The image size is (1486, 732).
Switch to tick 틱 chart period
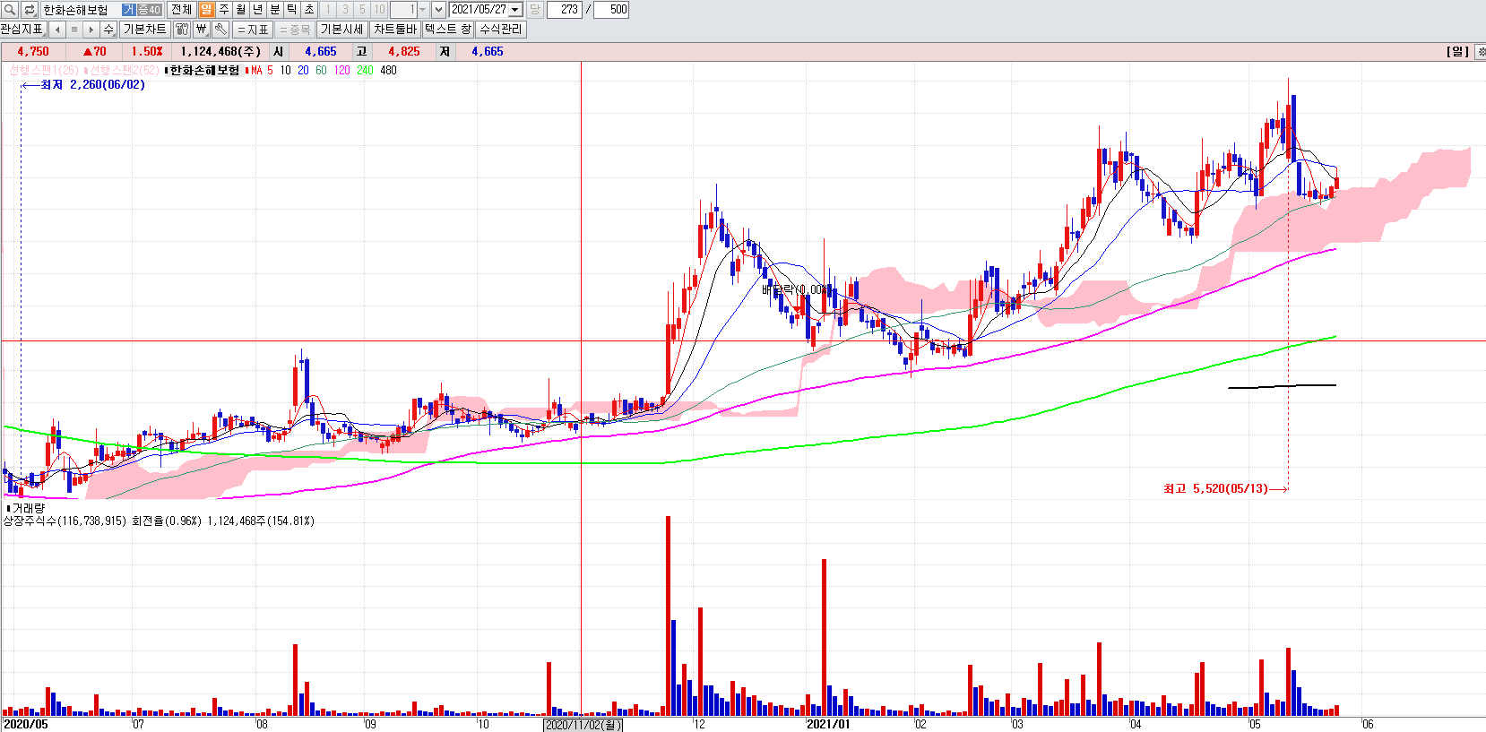pos(291,9)
